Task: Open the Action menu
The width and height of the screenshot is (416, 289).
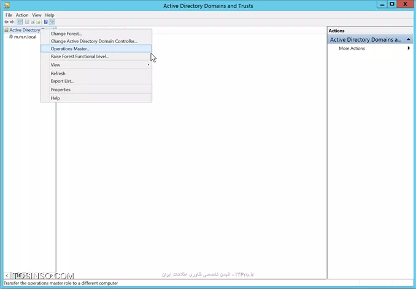Action: pyautogui.click(x=22, y=15)
